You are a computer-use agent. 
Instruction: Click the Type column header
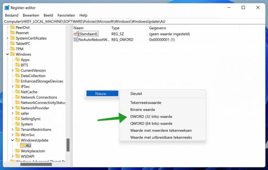pyautogui.click(x=129, y=28)
